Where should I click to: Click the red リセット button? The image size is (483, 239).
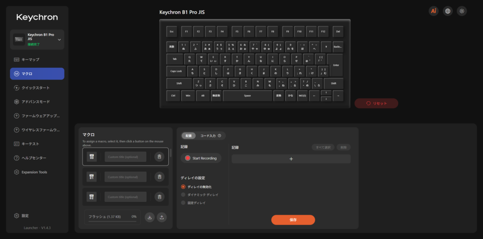(x=376, y=103)
